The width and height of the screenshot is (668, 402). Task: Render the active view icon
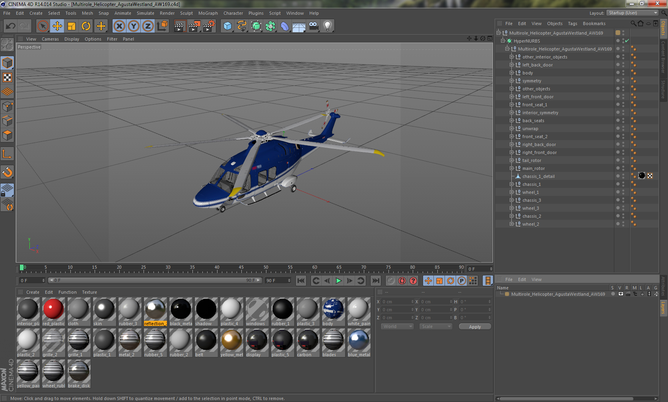[x=180, y=26]
